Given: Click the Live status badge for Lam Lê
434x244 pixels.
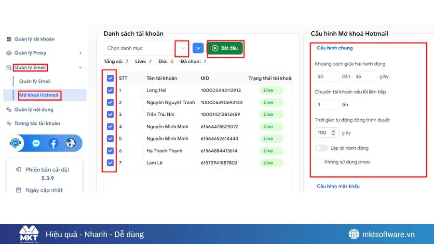Looking at the screenshot, I should click(271, 163).
